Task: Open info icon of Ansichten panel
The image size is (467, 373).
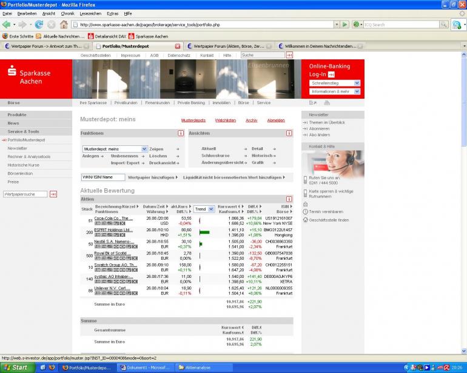Action: tap(289, 133)
